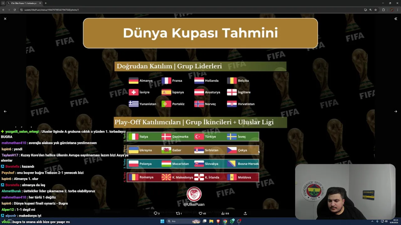Open the OBS-like recording app on taskbar
The image size is (401, 225).
[x=239, y=221]
